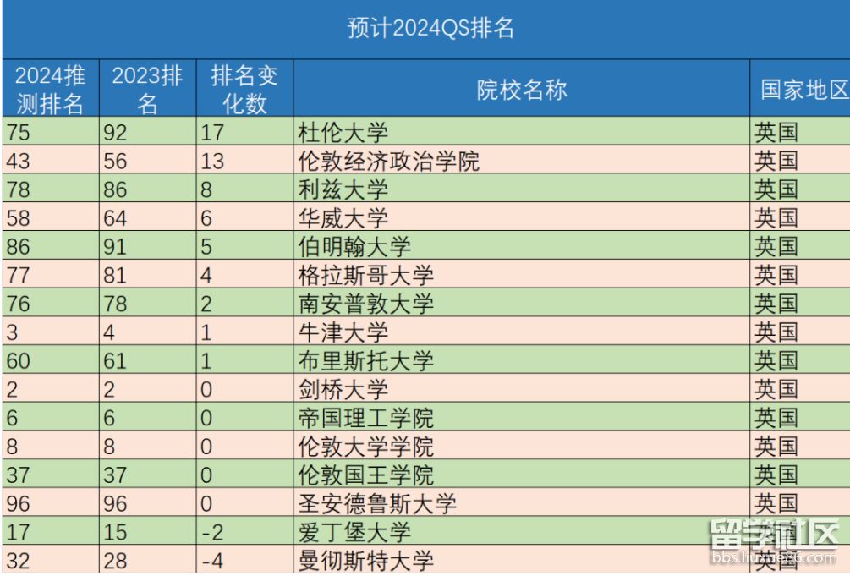Click 英国 in the 杜伦大学 row
This screenshot has width=850, height=576.
[776, 132]
